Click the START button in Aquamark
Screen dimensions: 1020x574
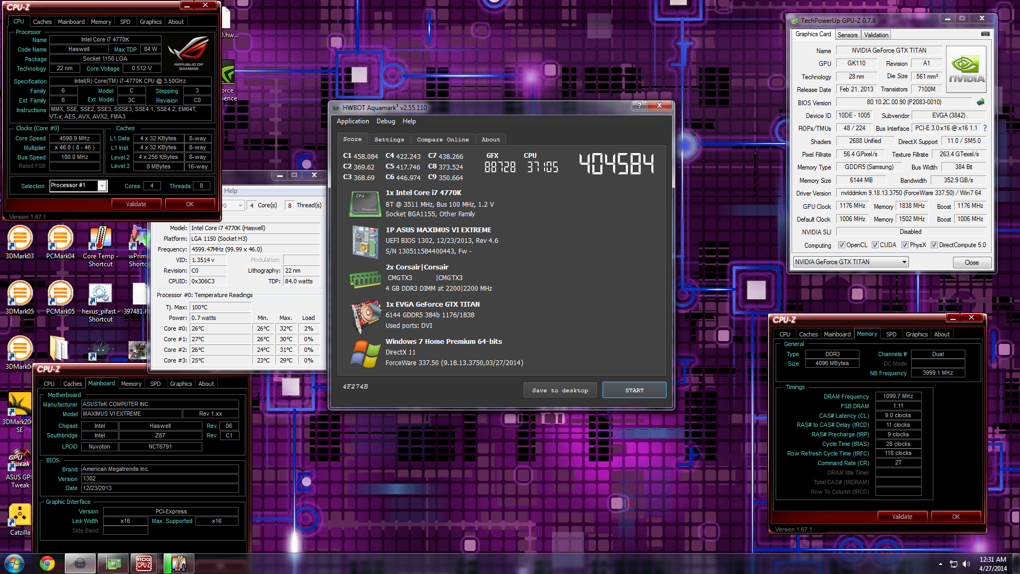(x=634, y=390)
